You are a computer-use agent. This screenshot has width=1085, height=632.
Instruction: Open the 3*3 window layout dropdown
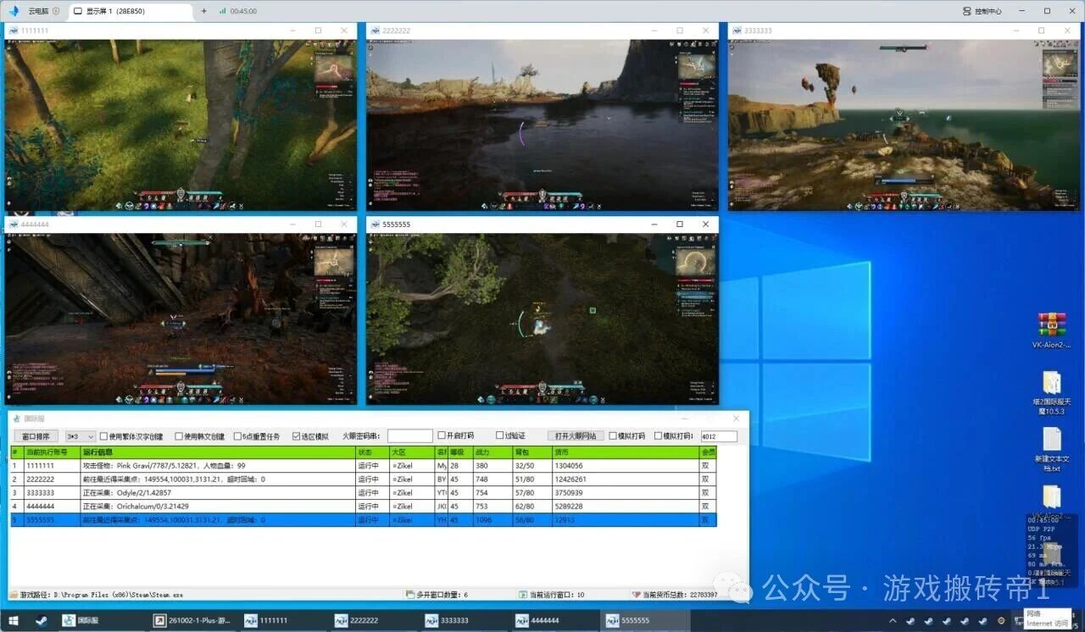coord(81,436)
